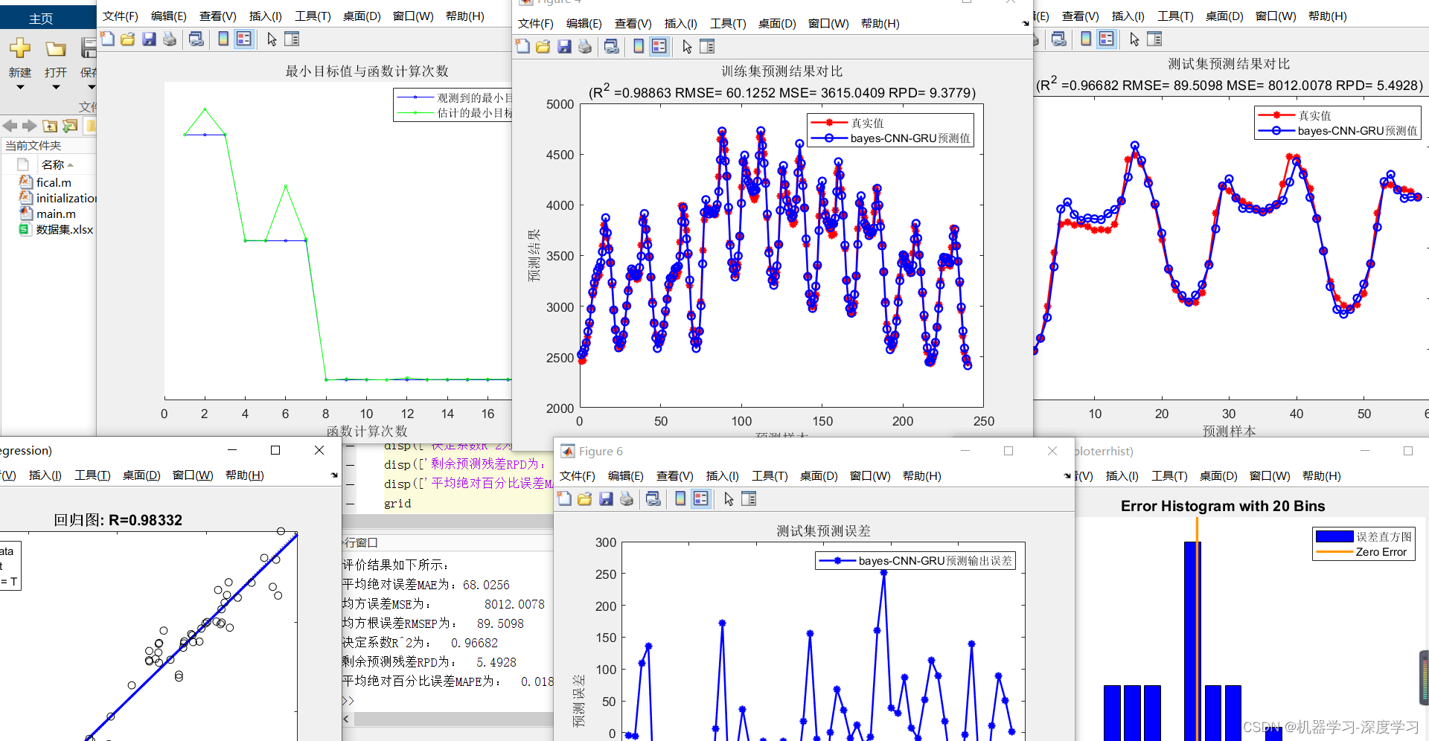Toggle Edit Plot arrow in Figure 4 toolbar
1429x741 pixels.
click(x=687, y=46)
